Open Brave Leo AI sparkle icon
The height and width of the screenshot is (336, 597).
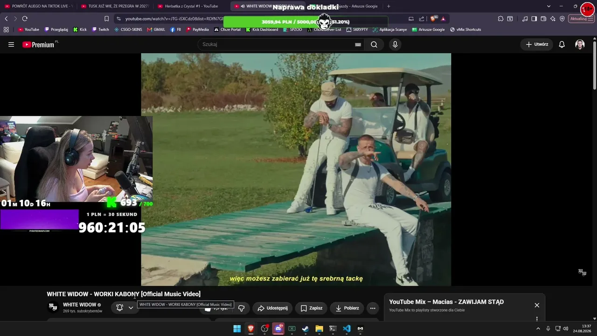tap(553, 19)
